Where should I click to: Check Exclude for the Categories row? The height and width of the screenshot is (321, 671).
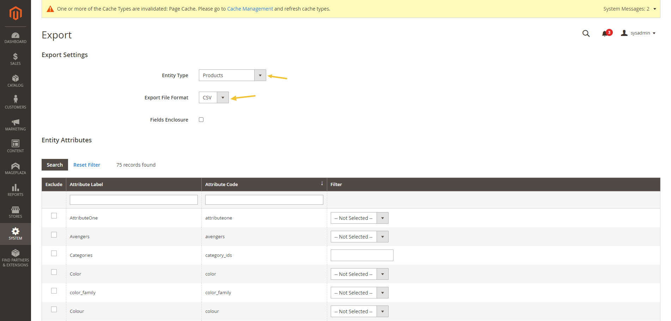tap(54, 253)
